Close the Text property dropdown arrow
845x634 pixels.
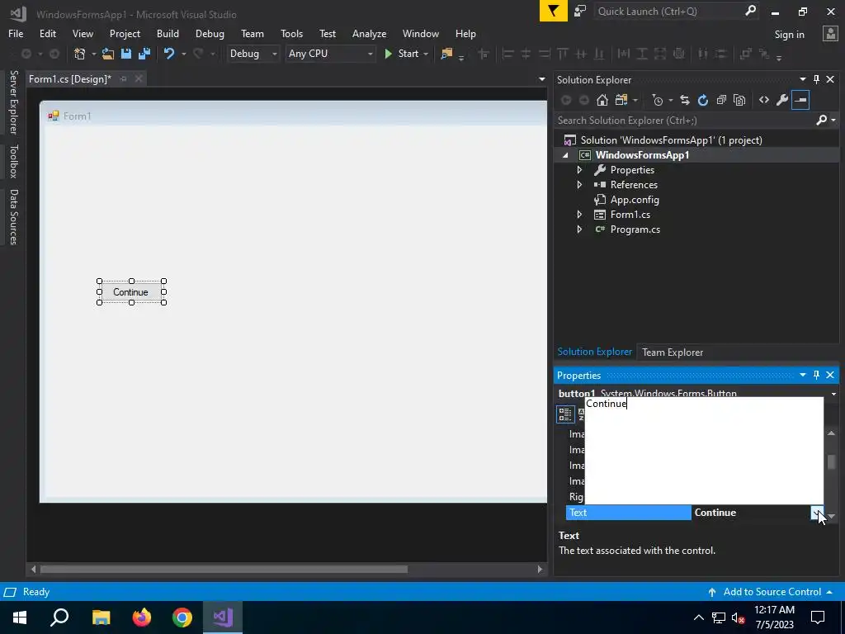(817, 513)
